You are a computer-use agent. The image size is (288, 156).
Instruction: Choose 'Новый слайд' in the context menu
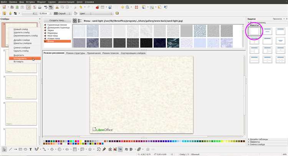[x=25, y=29]
